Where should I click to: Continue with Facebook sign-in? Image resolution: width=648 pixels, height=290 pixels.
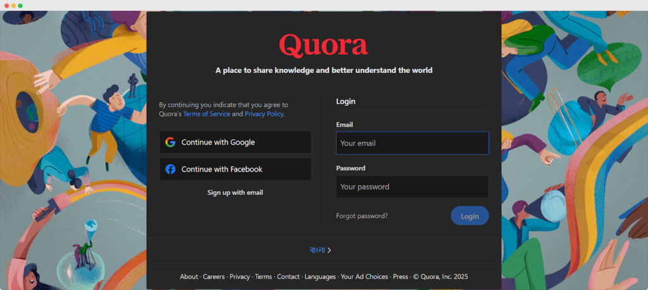point(235,170)
